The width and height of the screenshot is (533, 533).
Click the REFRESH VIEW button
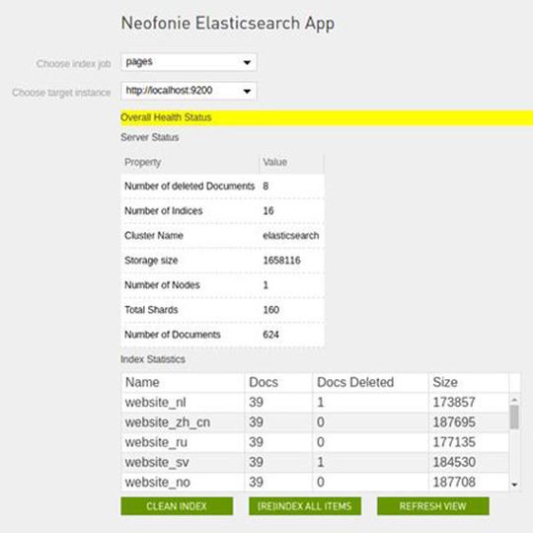pos(433,506)
